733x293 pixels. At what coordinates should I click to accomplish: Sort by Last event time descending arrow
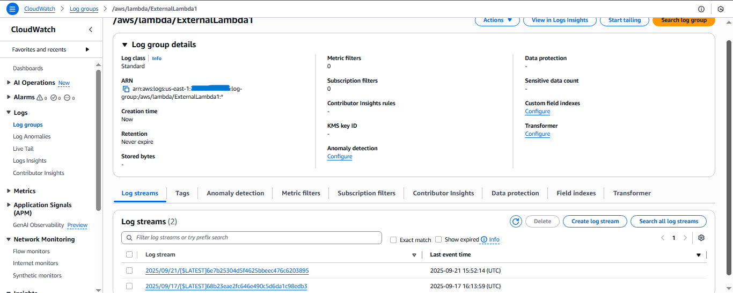699,255
